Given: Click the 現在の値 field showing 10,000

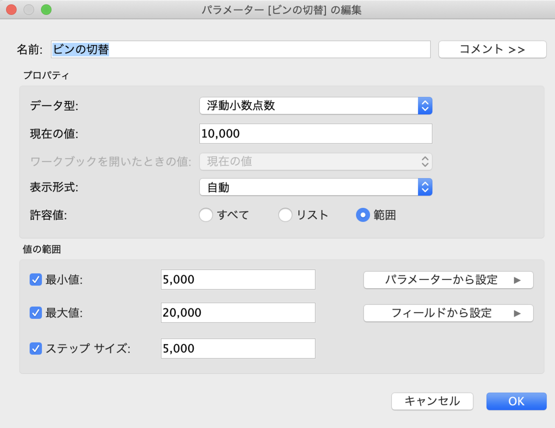Looking at the screenshot, I should coord(316,134).
